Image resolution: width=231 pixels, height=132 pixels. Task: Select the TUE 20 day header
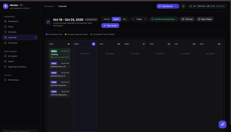click(x=110, y=44)
